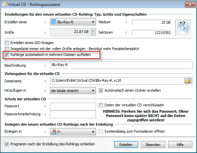Uncheck Programm nach der Erstellung schließen

(7, 144)
